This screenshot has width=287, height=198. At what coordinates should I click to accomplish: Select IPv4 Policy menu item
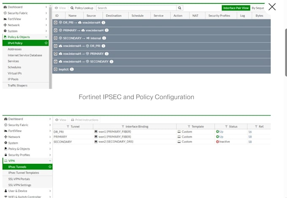pyautogui.click(x=25, y=43)
